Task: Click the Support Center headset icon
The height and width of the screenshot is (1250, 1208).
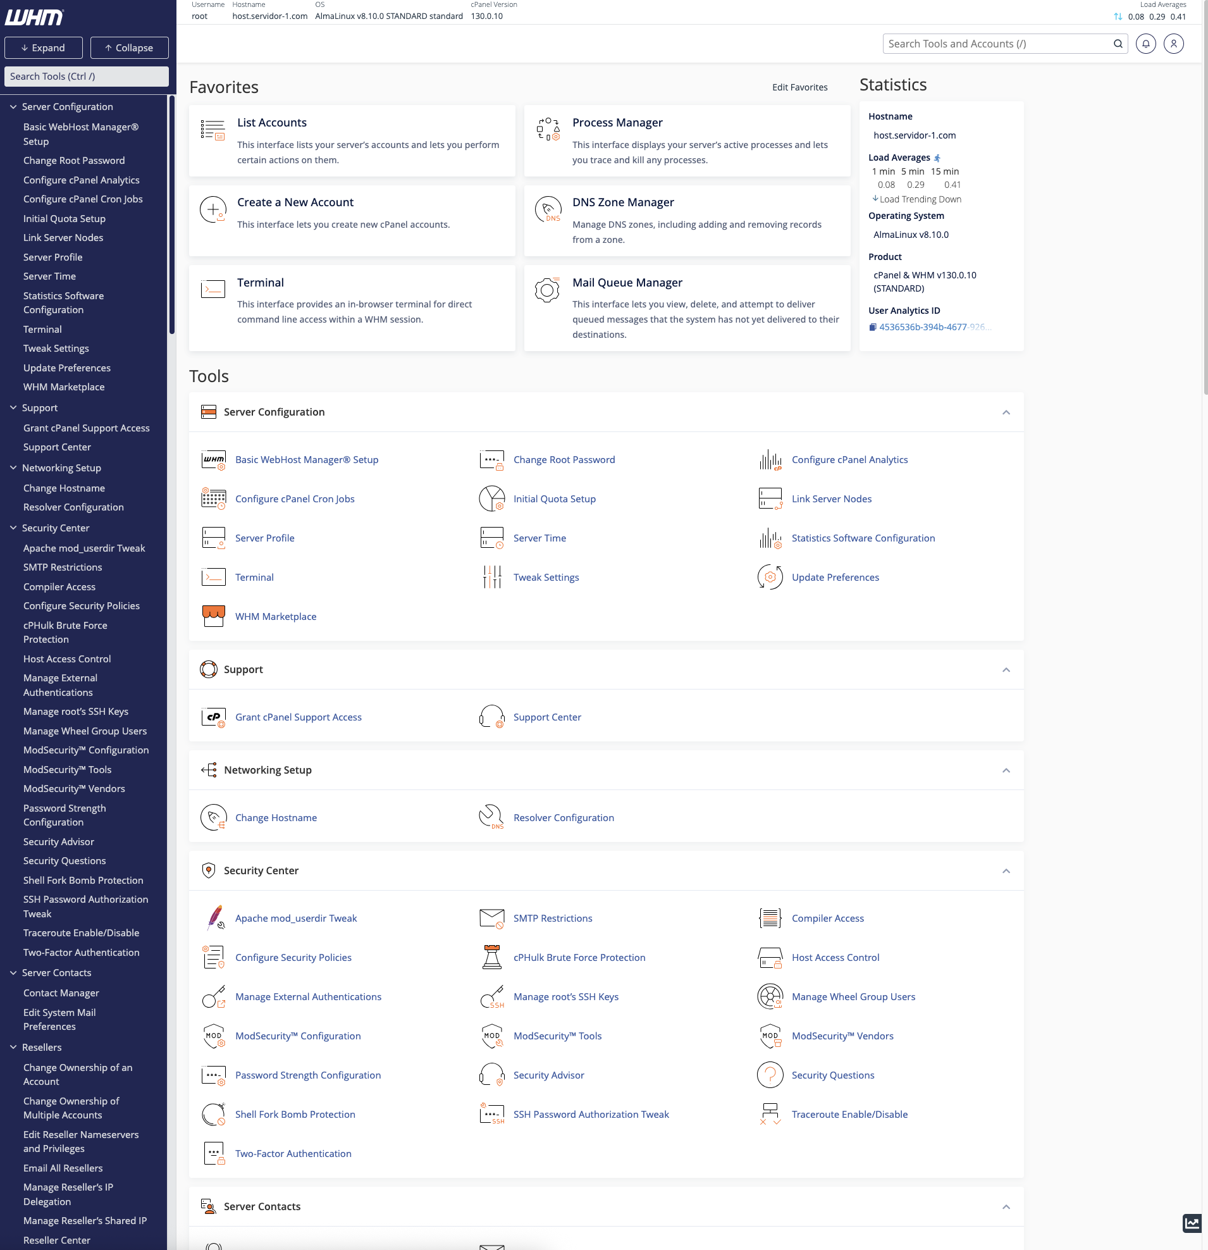Action: pos(491,717)
